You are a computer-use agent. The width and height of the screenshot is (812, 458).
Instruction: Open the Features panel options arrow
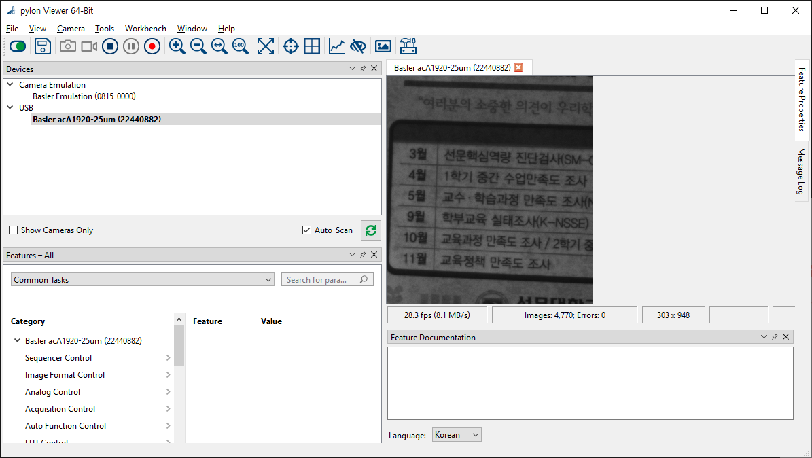(x=352, y=254)
